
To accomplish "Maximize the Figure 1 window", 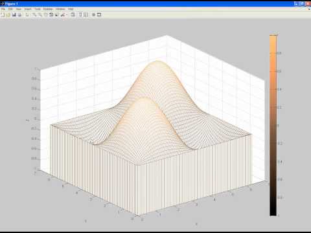I will click(302, 4).
